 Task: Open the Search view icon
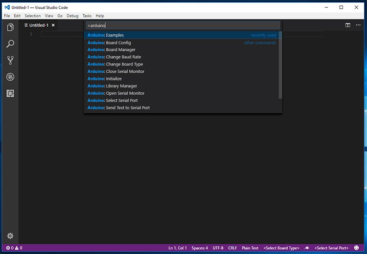click(x=10, y=43)
